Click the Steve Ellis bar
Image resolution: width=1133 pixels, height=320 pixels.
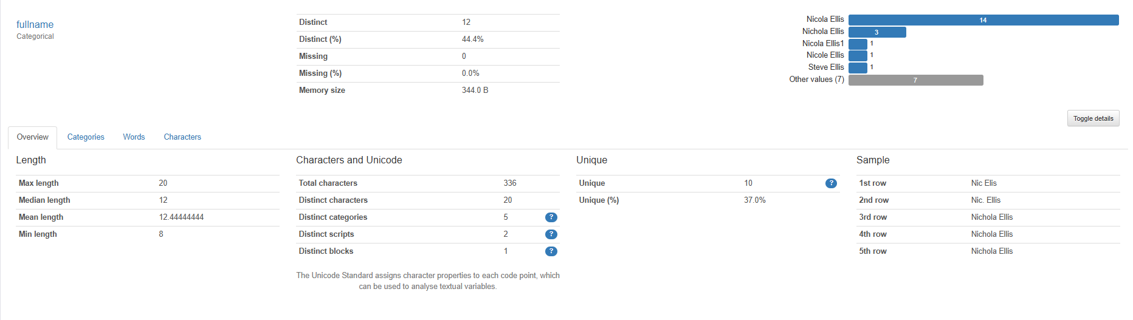pyautogui.click(x=858, y=68)
